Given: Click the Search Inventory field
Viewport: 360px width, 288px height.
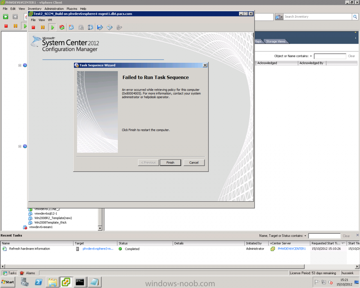Looking at the screenshot, I should (x=317, y=17).
